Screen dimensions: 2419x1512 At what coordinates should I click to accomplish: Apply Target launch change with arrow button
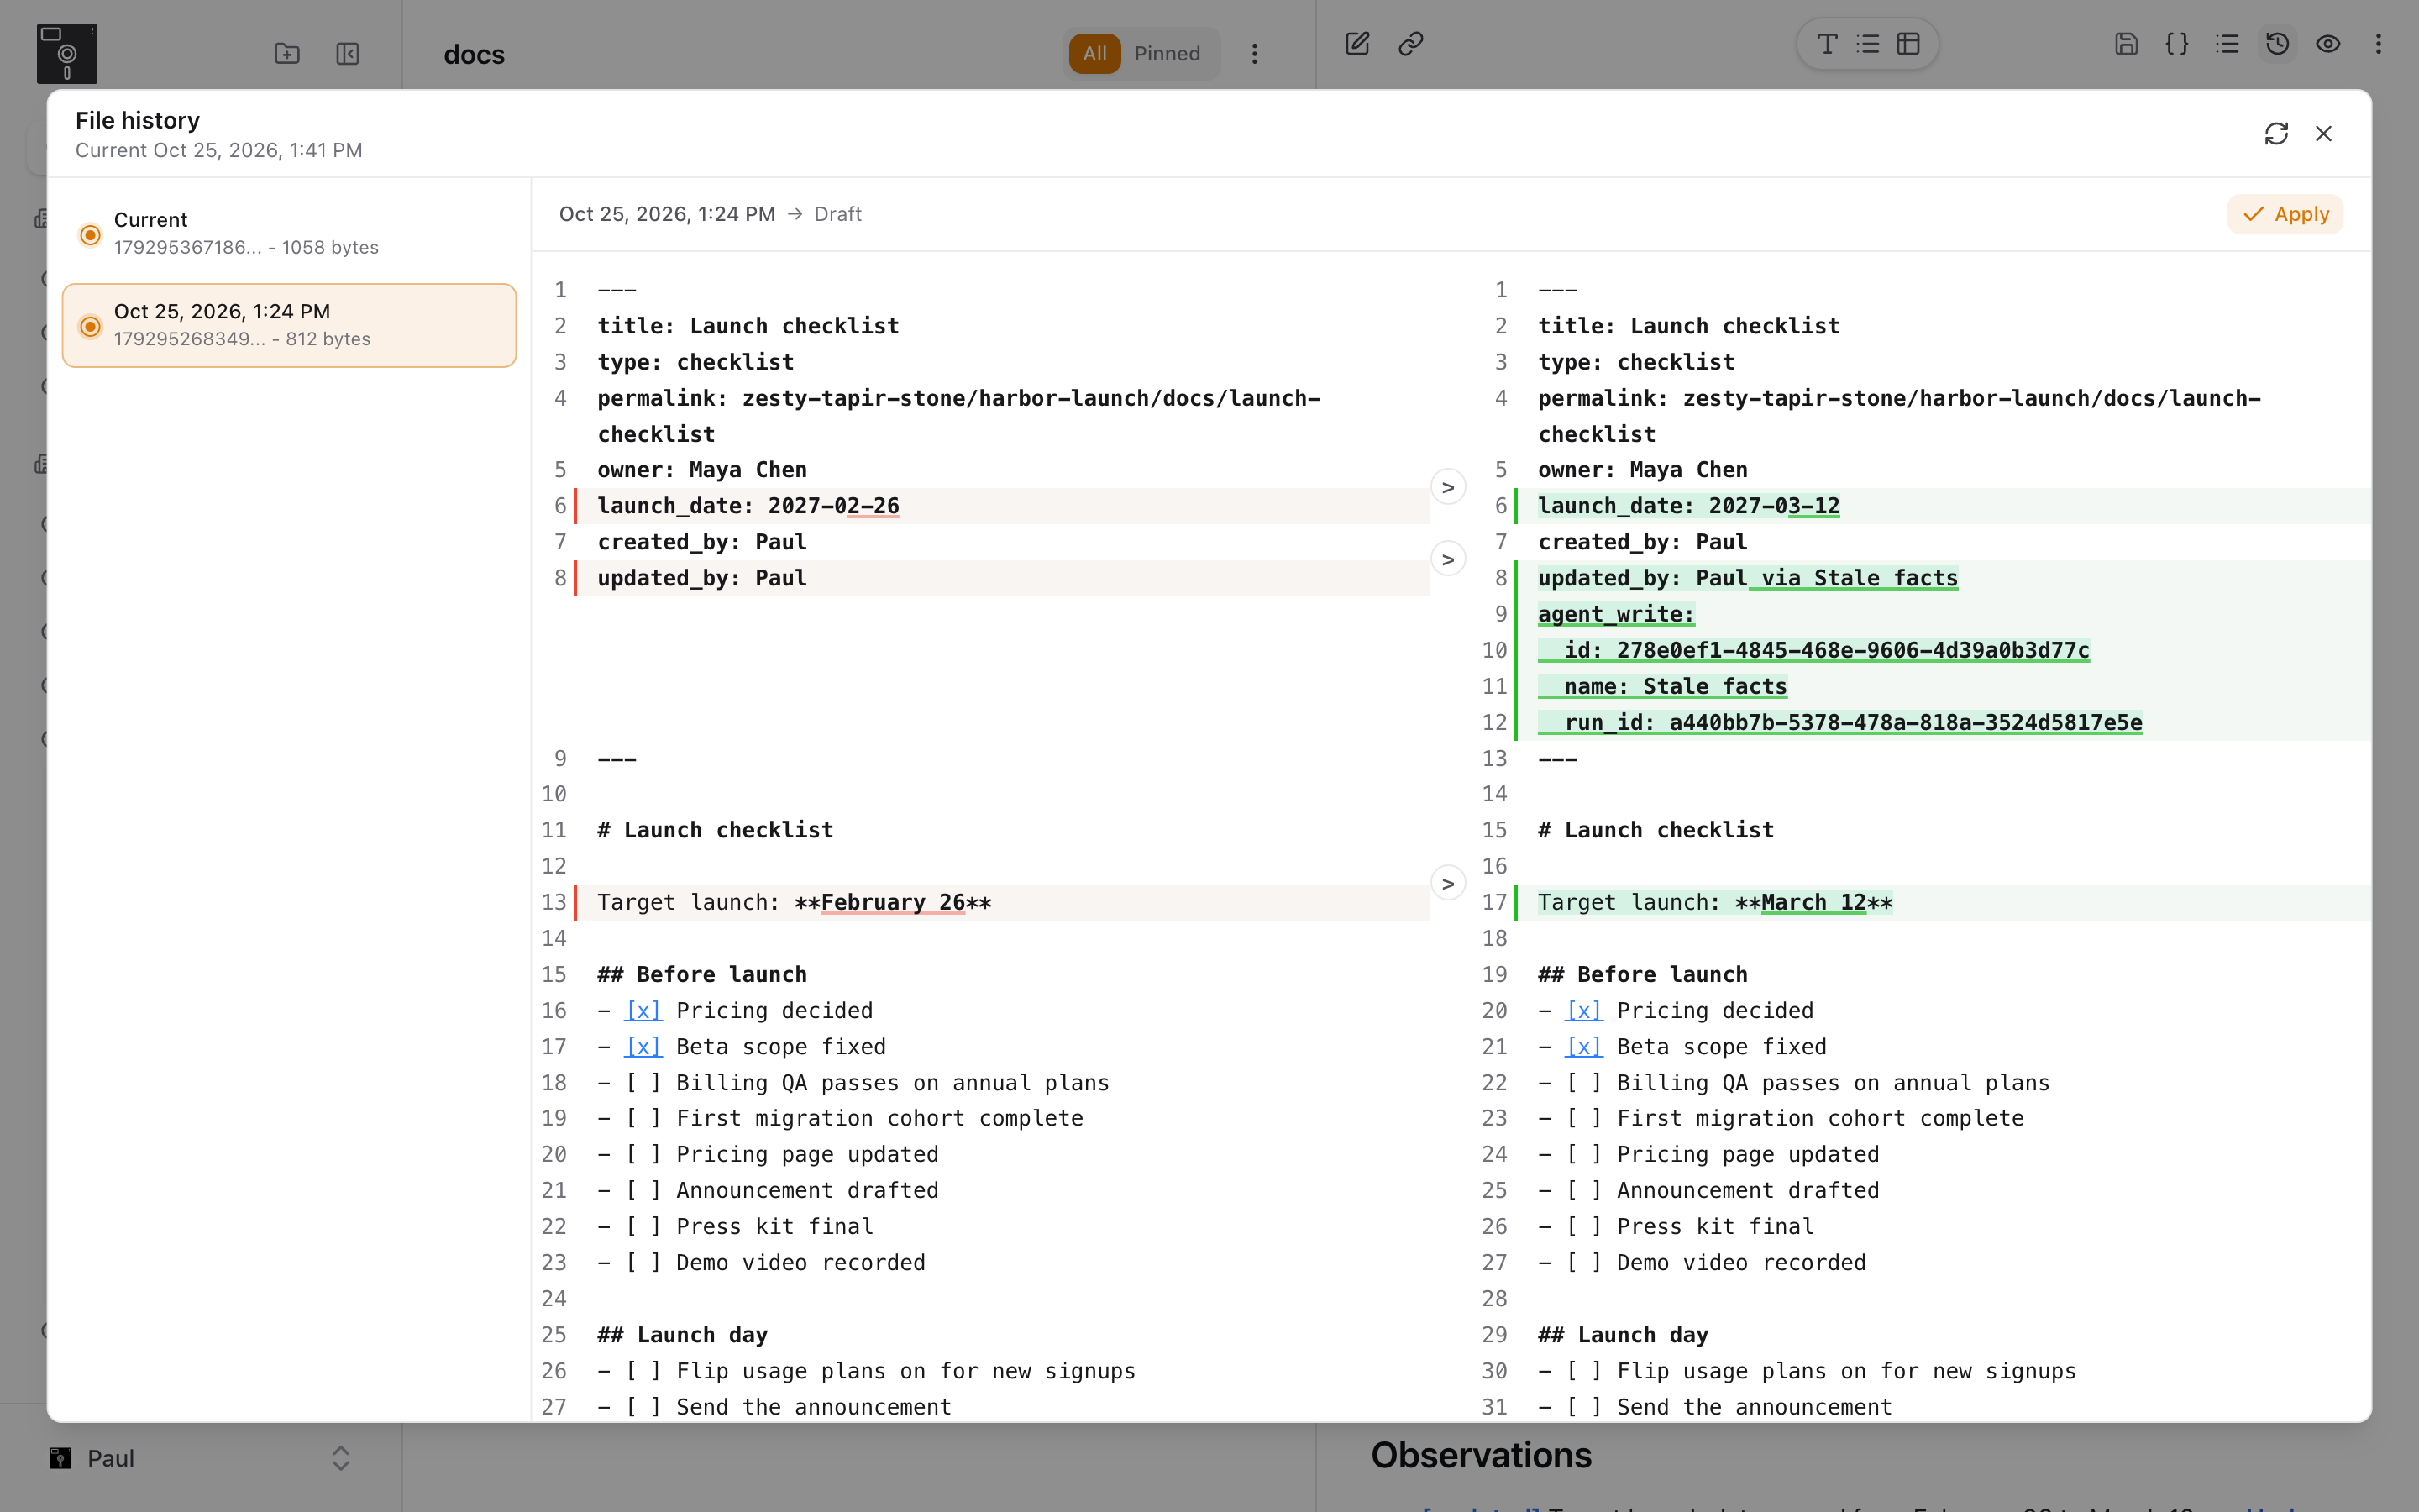[x=1448, y=883]
